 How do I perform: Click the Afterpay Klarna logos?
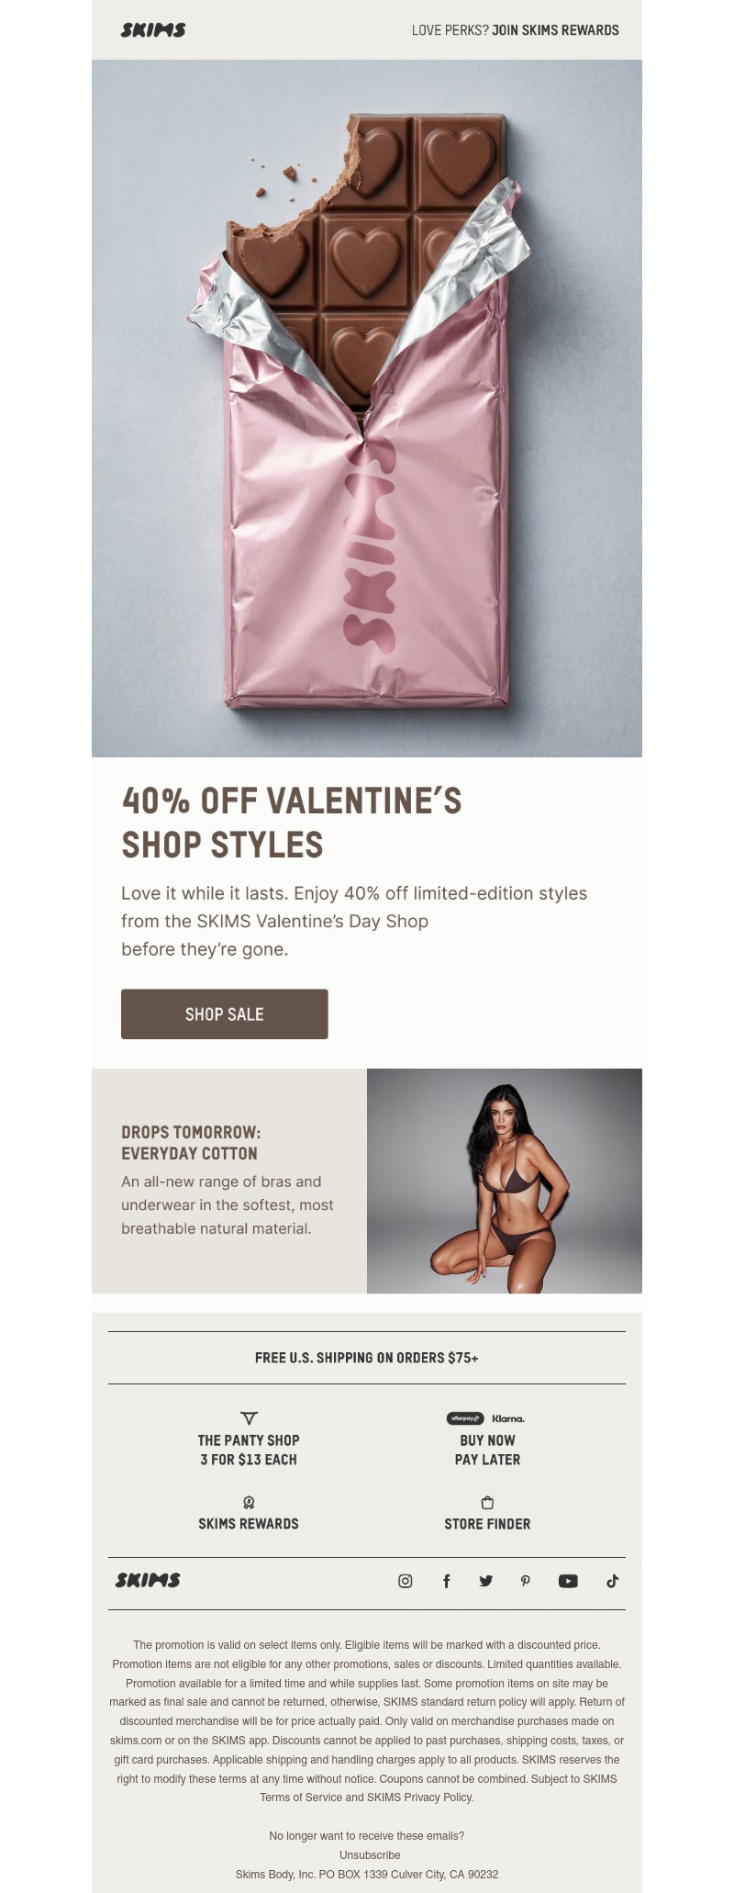pyautogui.click(x=486, y=1418)
